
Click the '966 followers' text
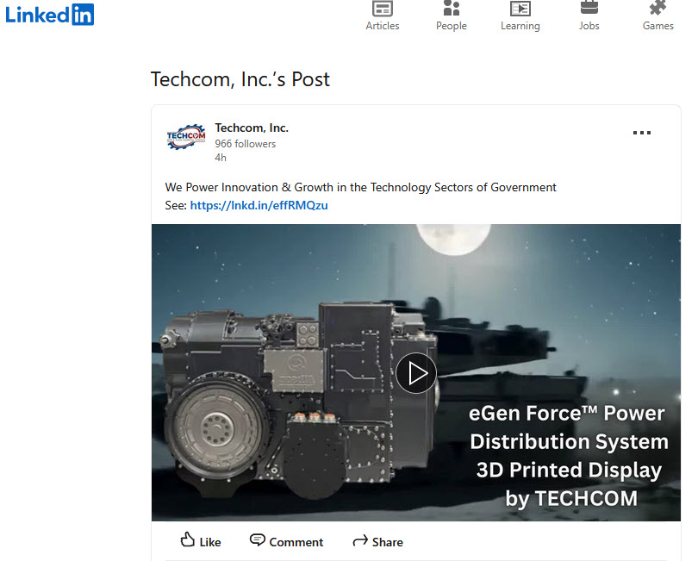246,144
